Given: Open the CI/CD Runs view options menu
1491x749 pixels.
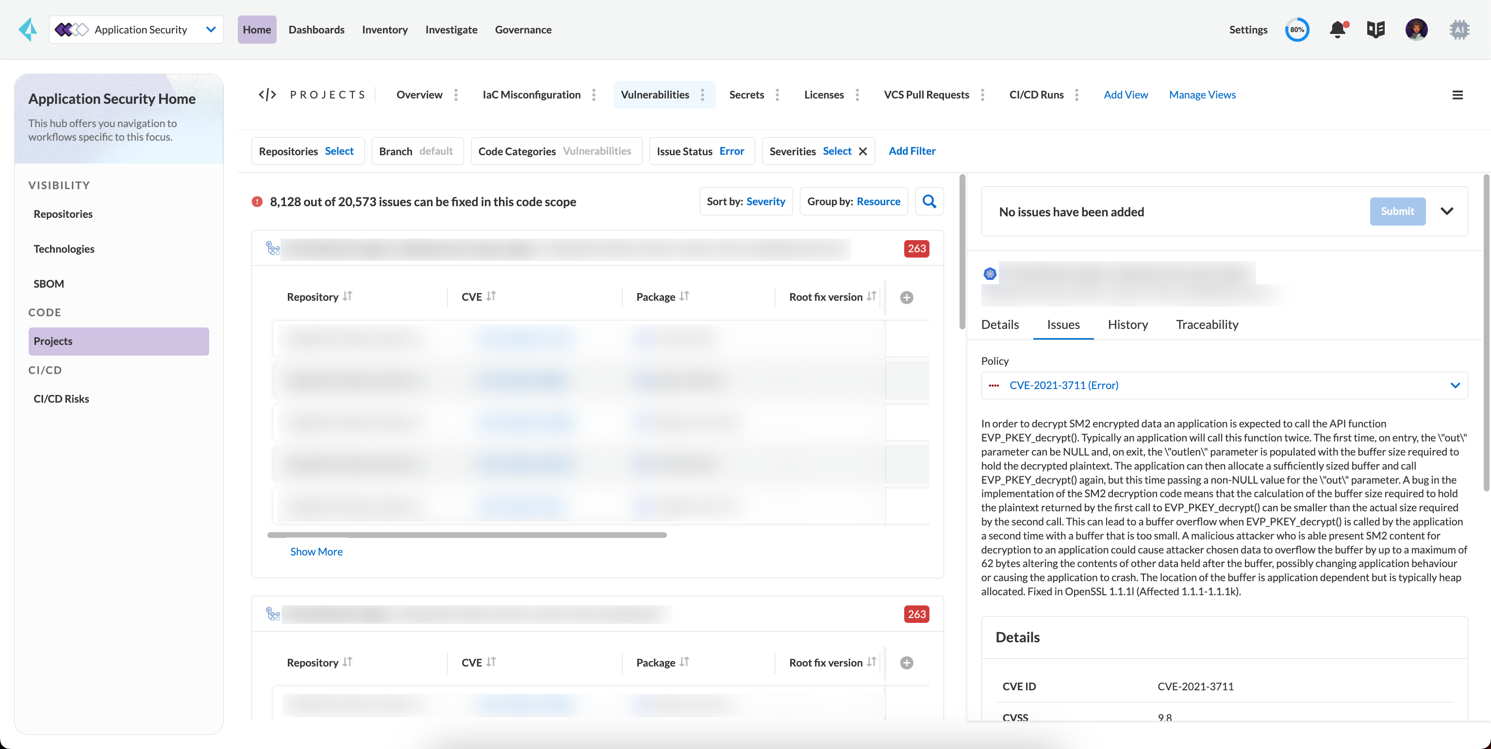Looking at the screenshot, I should pyautogui.click(x=1077, y=95).
